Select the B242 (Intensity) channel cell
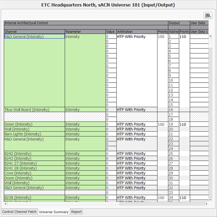Viewport: 217px width, 217px height. (x=34, y=153)
